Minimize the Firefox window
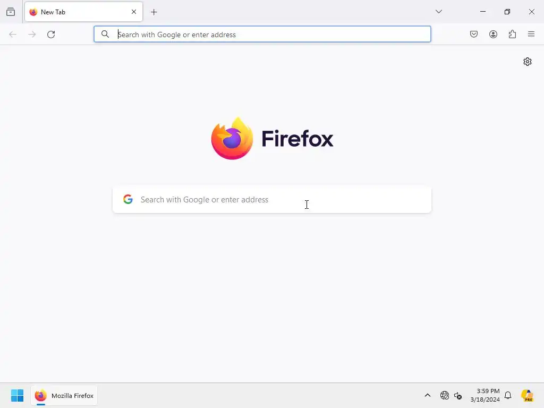 click(483, 12)
